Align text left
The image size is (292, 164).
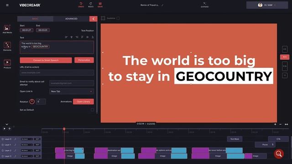(66, 37)
